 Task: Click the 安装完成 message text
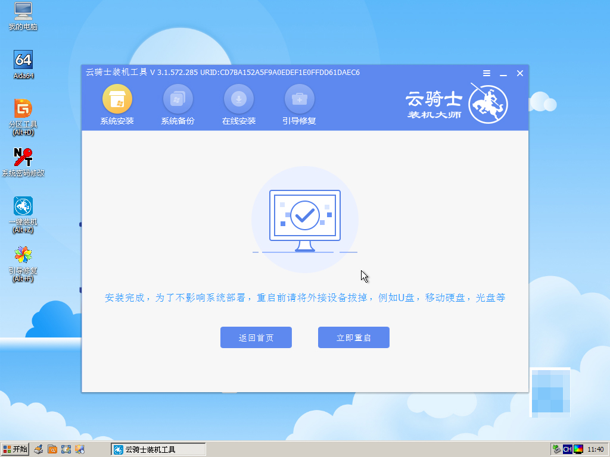(305, 298)
